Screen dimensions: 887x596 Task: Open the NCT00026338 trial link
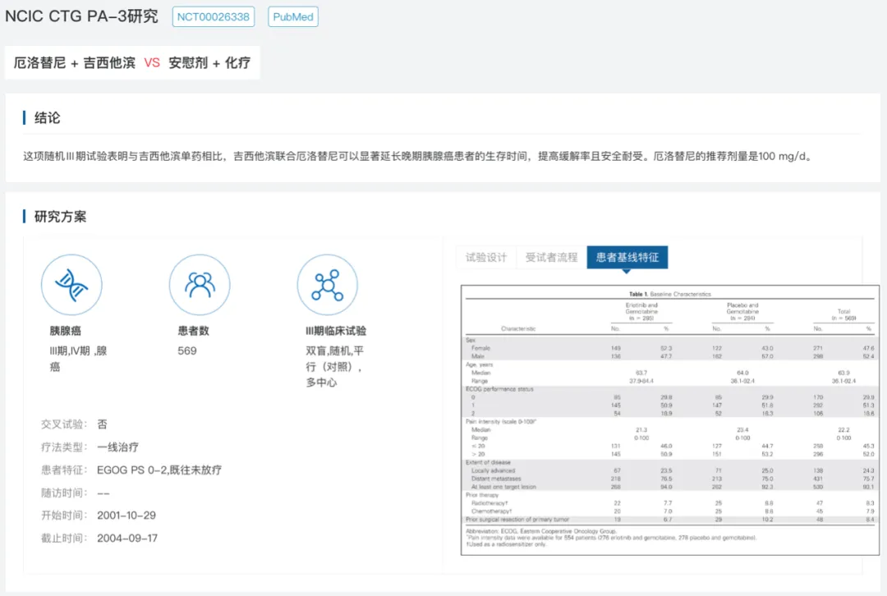[x=213, y=16]
